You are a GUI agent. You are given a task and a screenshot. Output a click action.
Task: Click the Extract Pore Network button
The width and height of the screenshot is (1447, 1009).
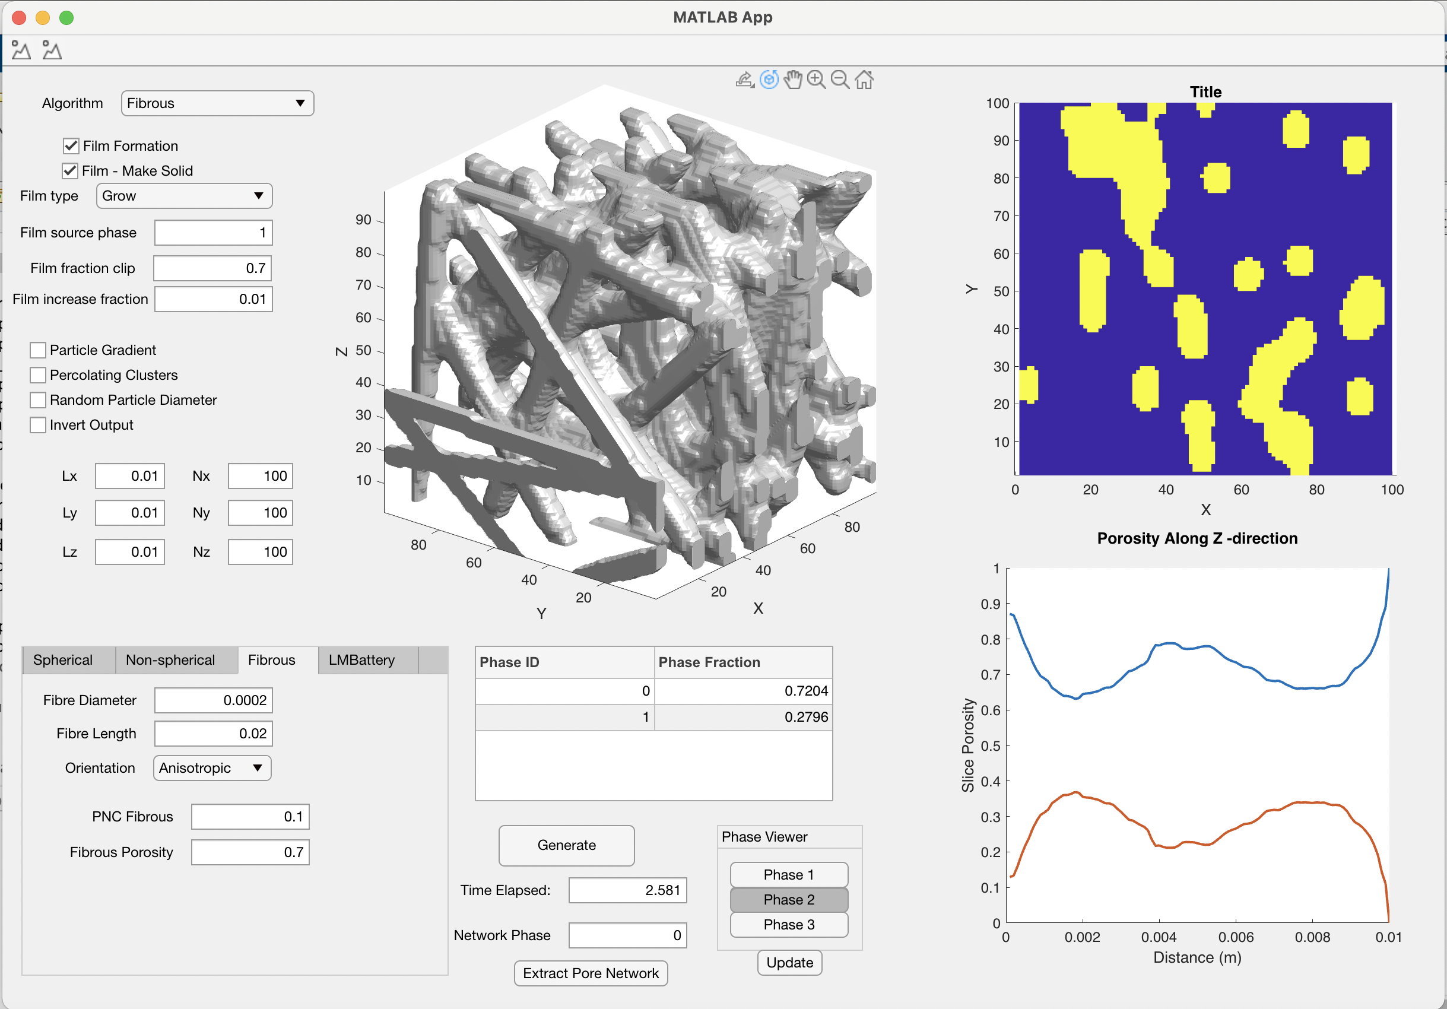tap(591, 973)
